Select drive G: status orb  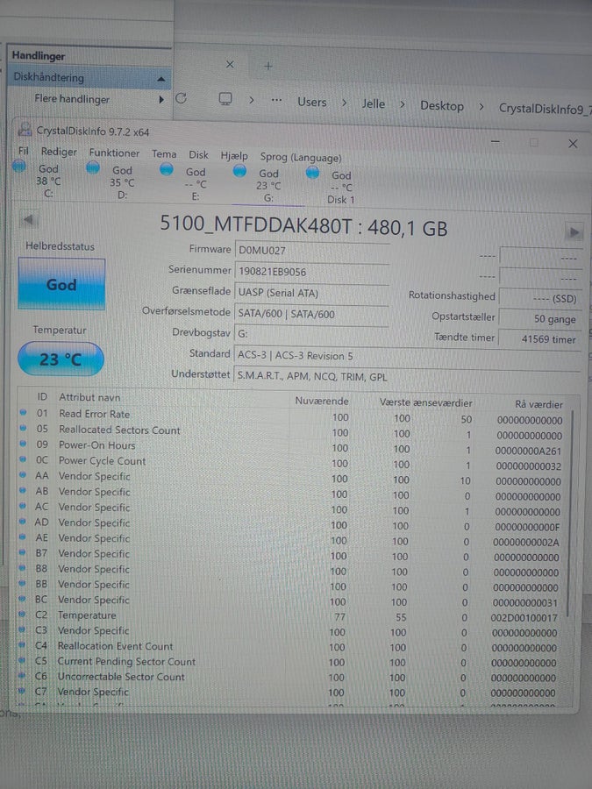[239, 171]
